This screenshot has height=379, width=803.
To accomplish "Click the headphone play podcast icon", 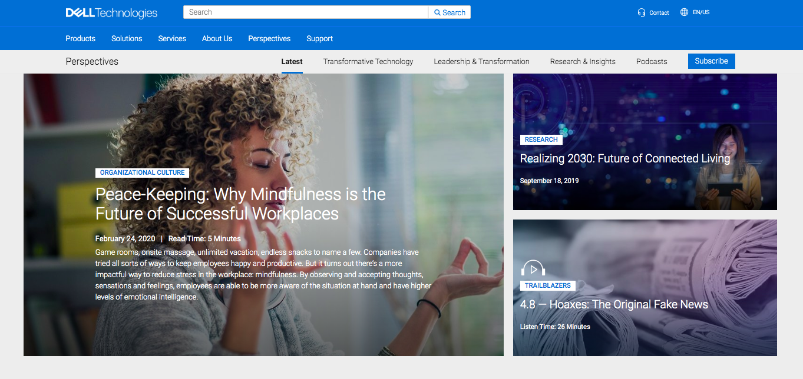I will click(x=533, y=269).
